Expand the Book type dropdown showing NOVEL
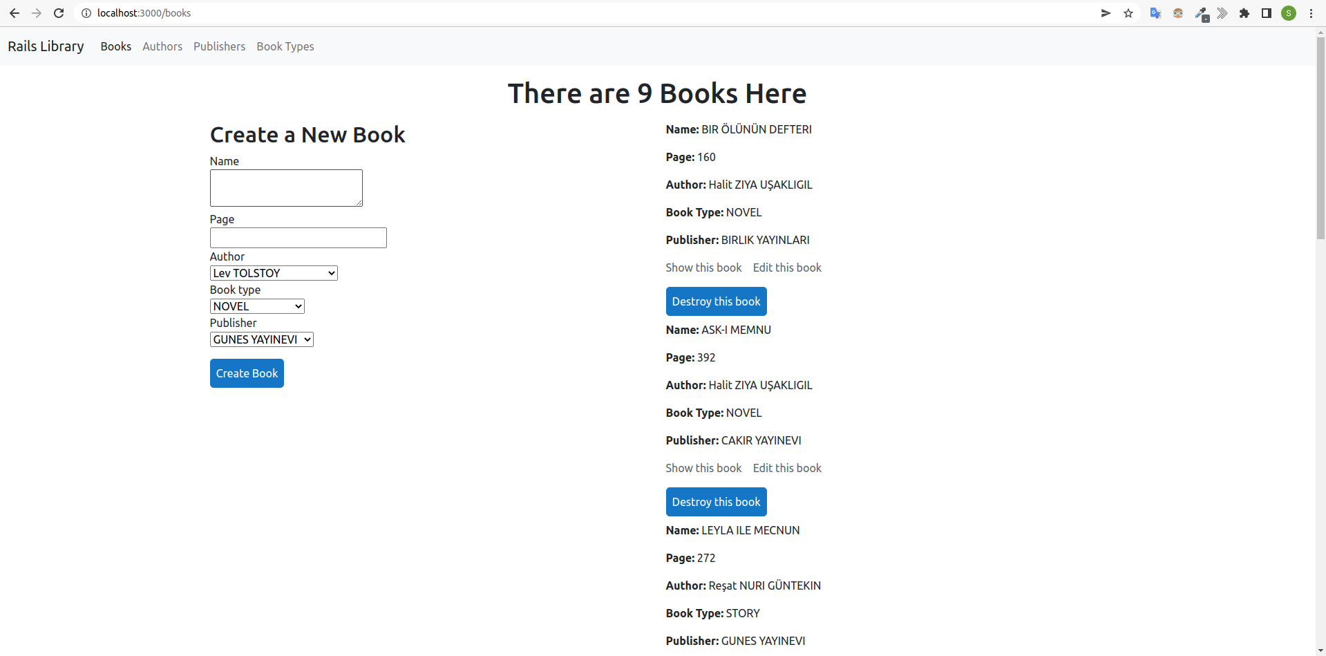Screen dimensions: 1326x656 [257, 306]
